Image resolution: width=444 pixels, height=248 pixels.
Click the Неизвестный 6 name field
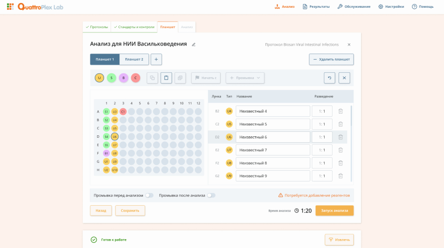coord(272,137)
